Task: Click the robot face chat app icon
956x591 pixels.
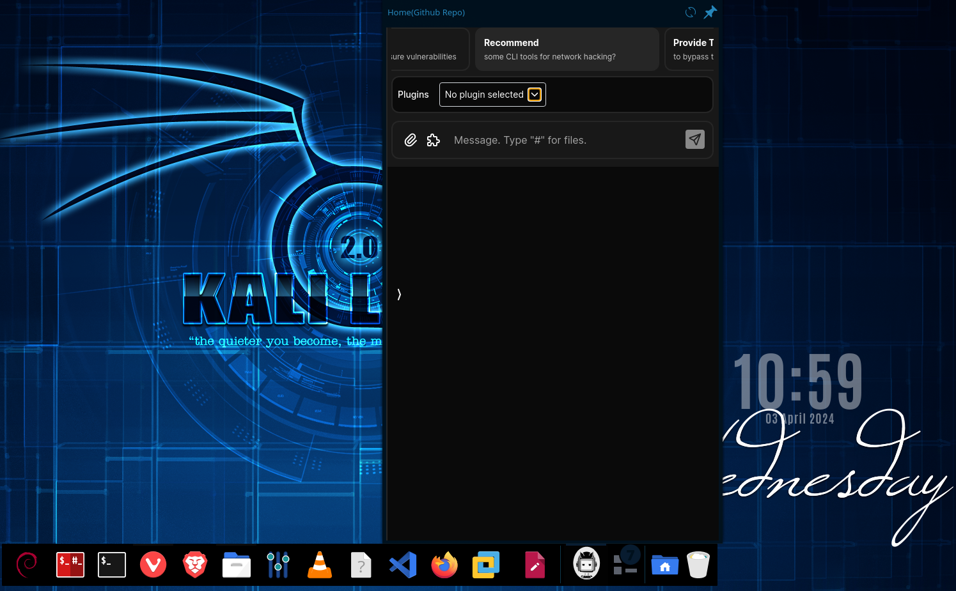Action: click(x=586, y=564)
